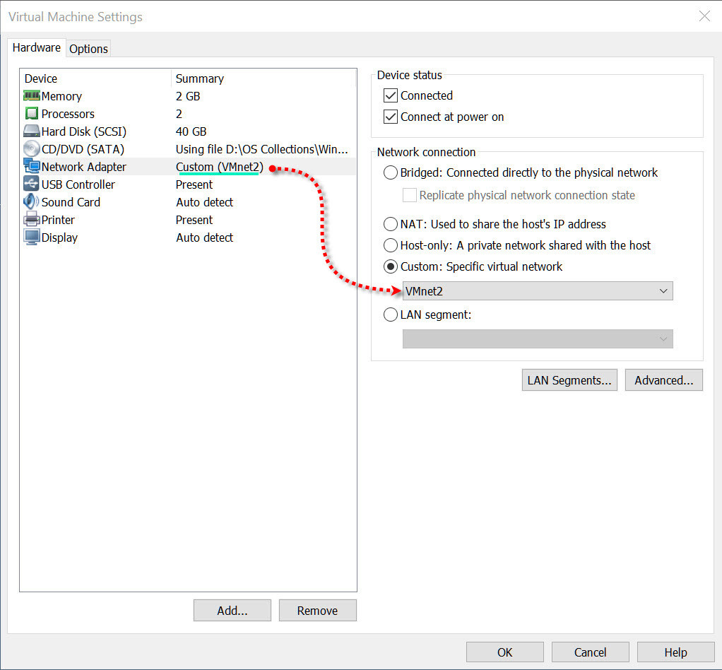Select the Network Adapter label
Image resolution: width=722 pixels, height=670 pixels.
(84, 167)
